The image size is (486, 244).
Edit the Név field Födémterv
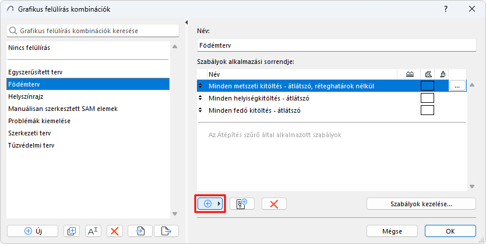pyautogui.click(x=336, y=45)
